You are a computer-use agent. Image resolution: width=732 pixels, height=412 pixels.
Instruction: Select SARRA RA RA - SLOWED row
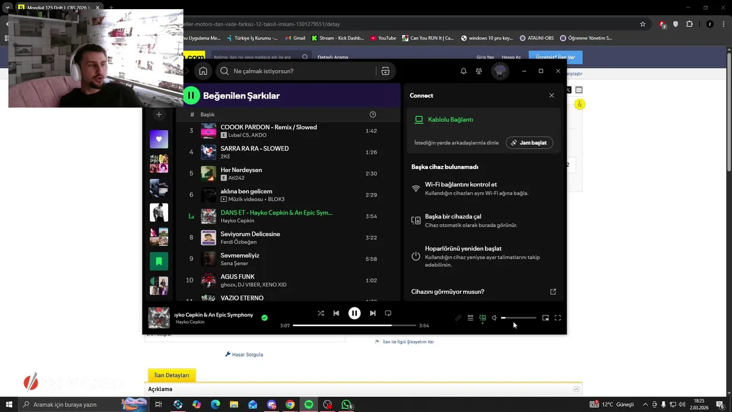pos(288,152)
